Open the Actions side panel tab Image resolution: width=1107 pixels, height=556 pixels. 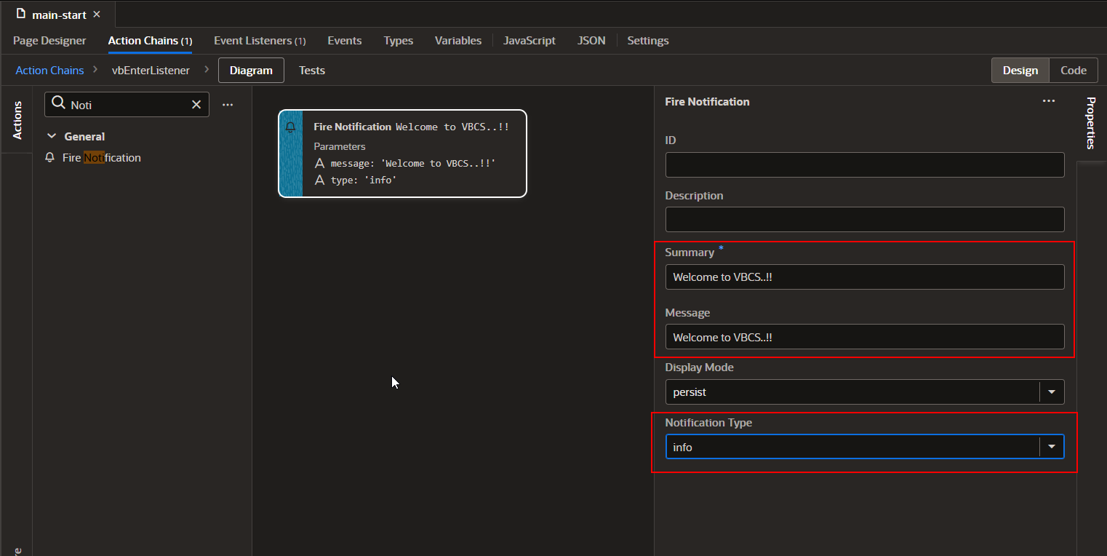pos(17,120)
